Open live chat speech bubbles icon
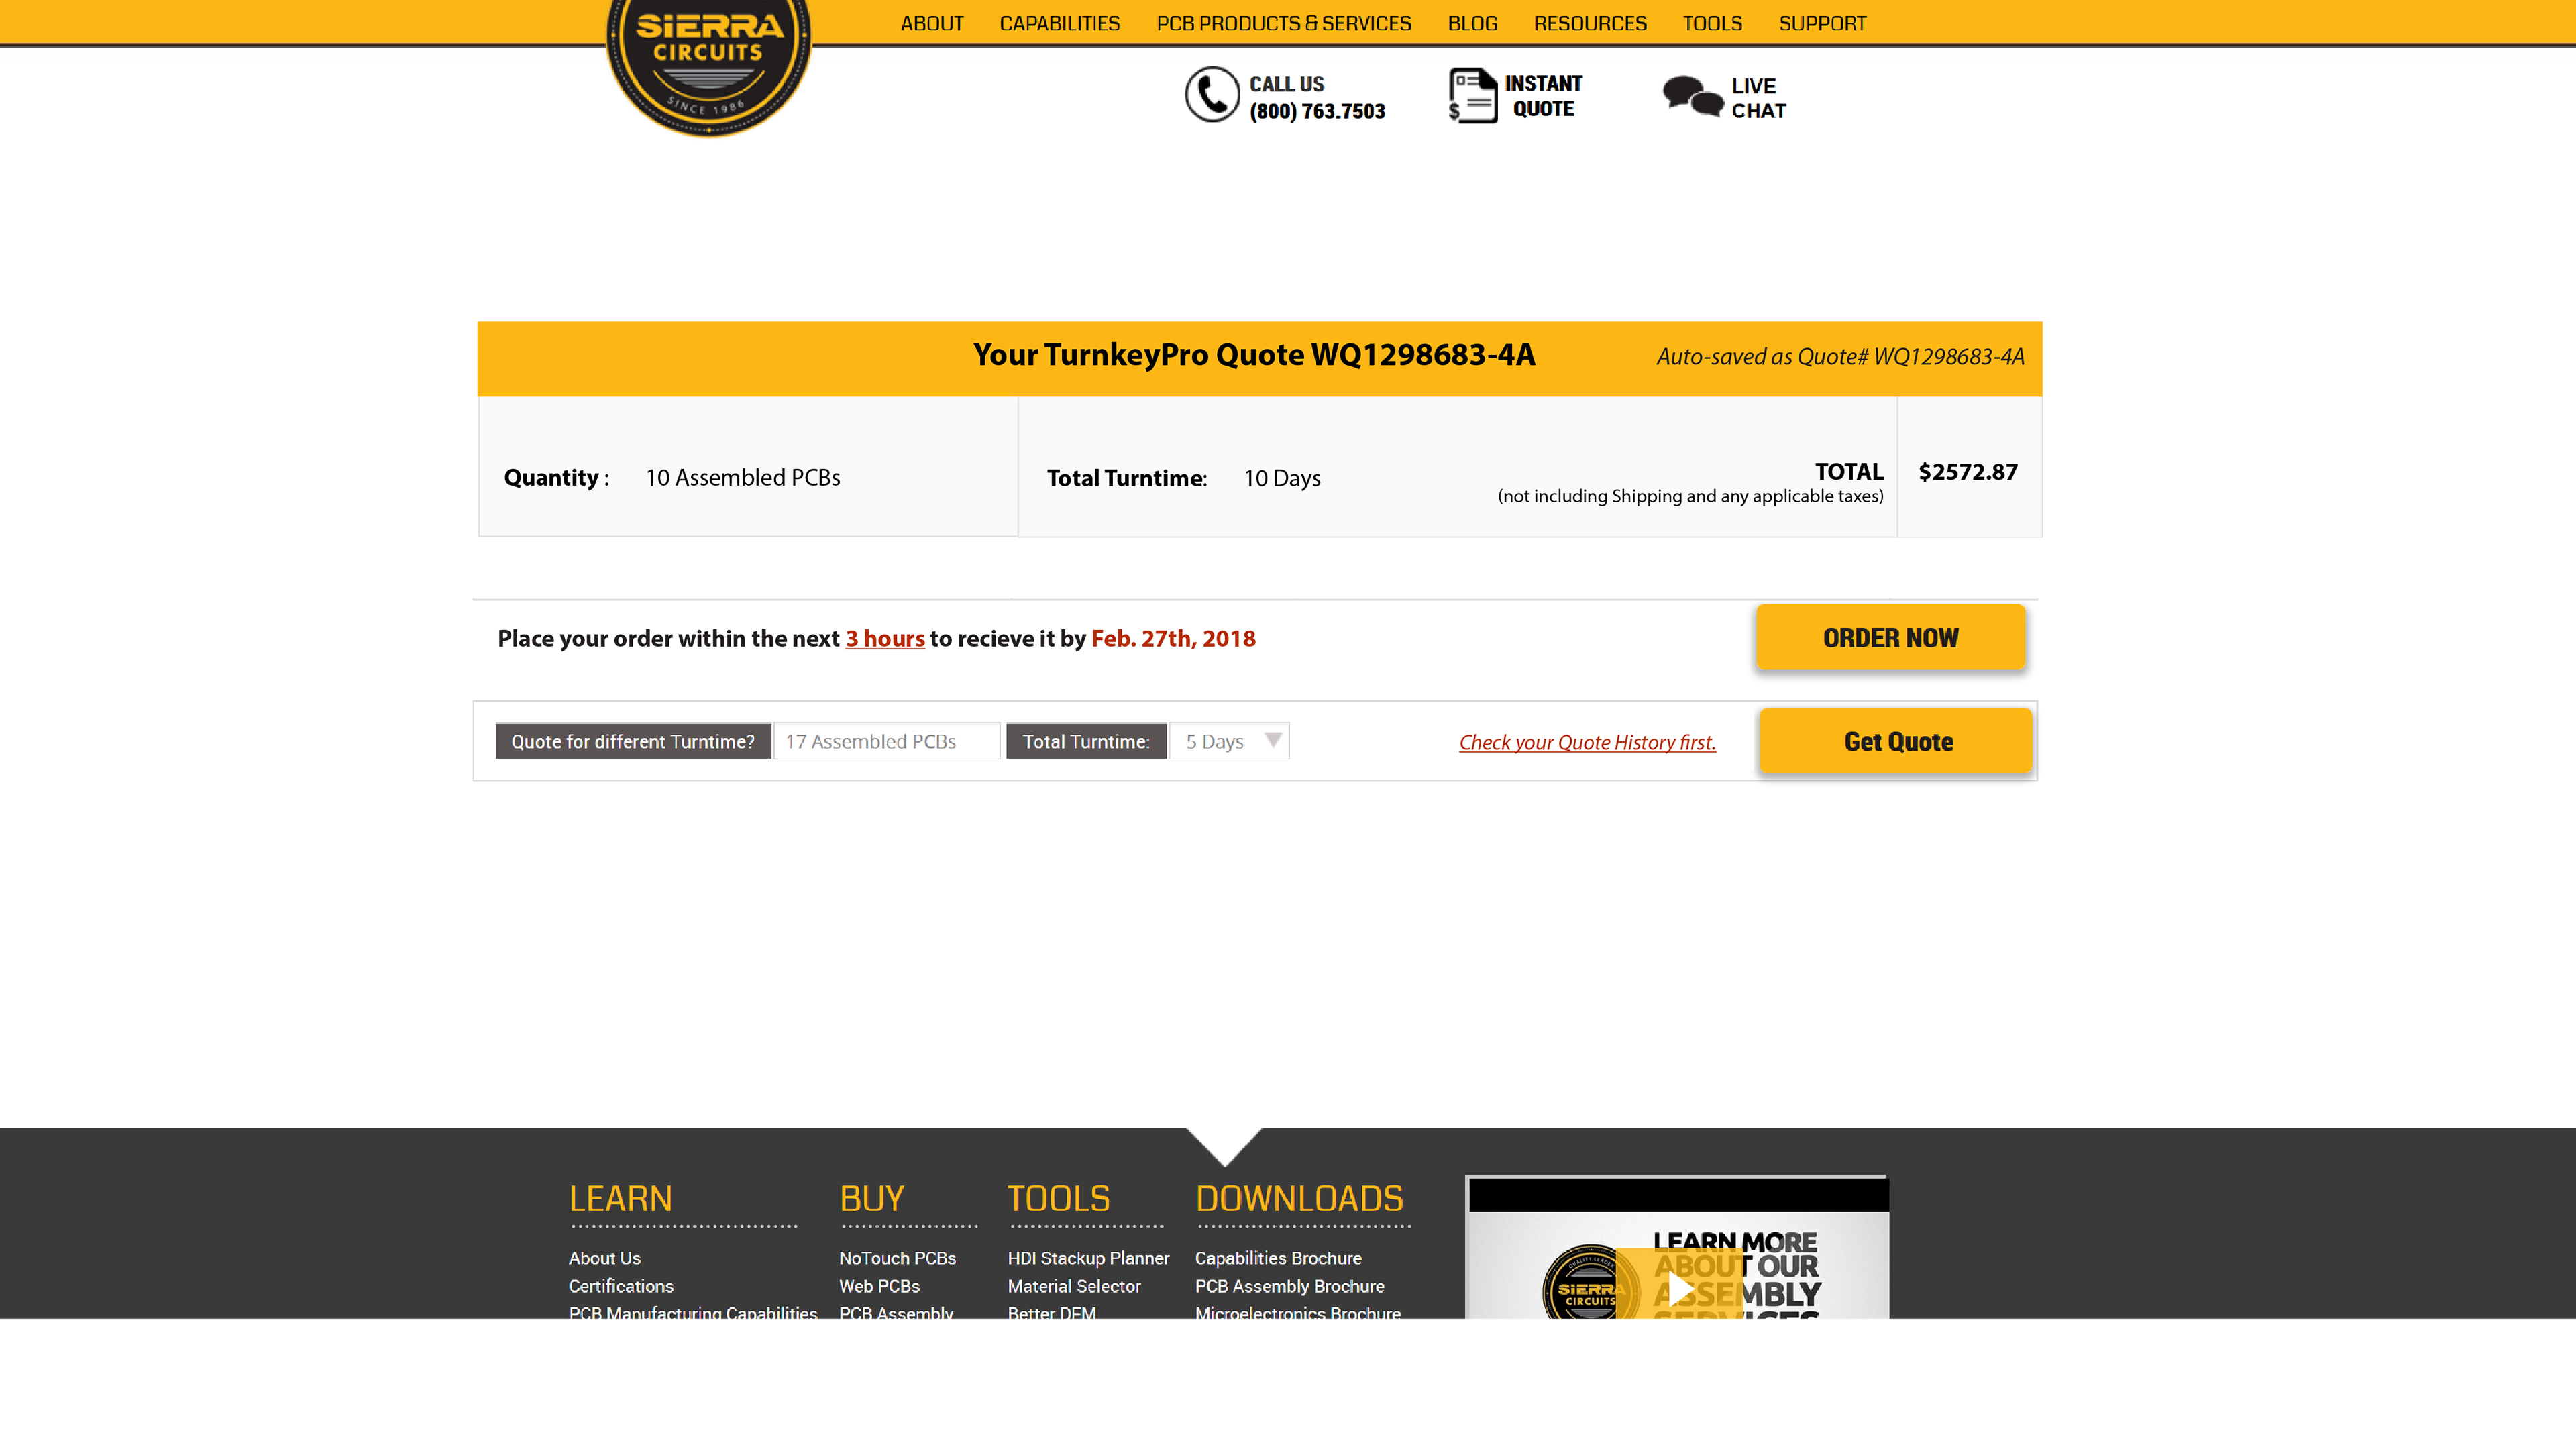 tap(1692, 97)
